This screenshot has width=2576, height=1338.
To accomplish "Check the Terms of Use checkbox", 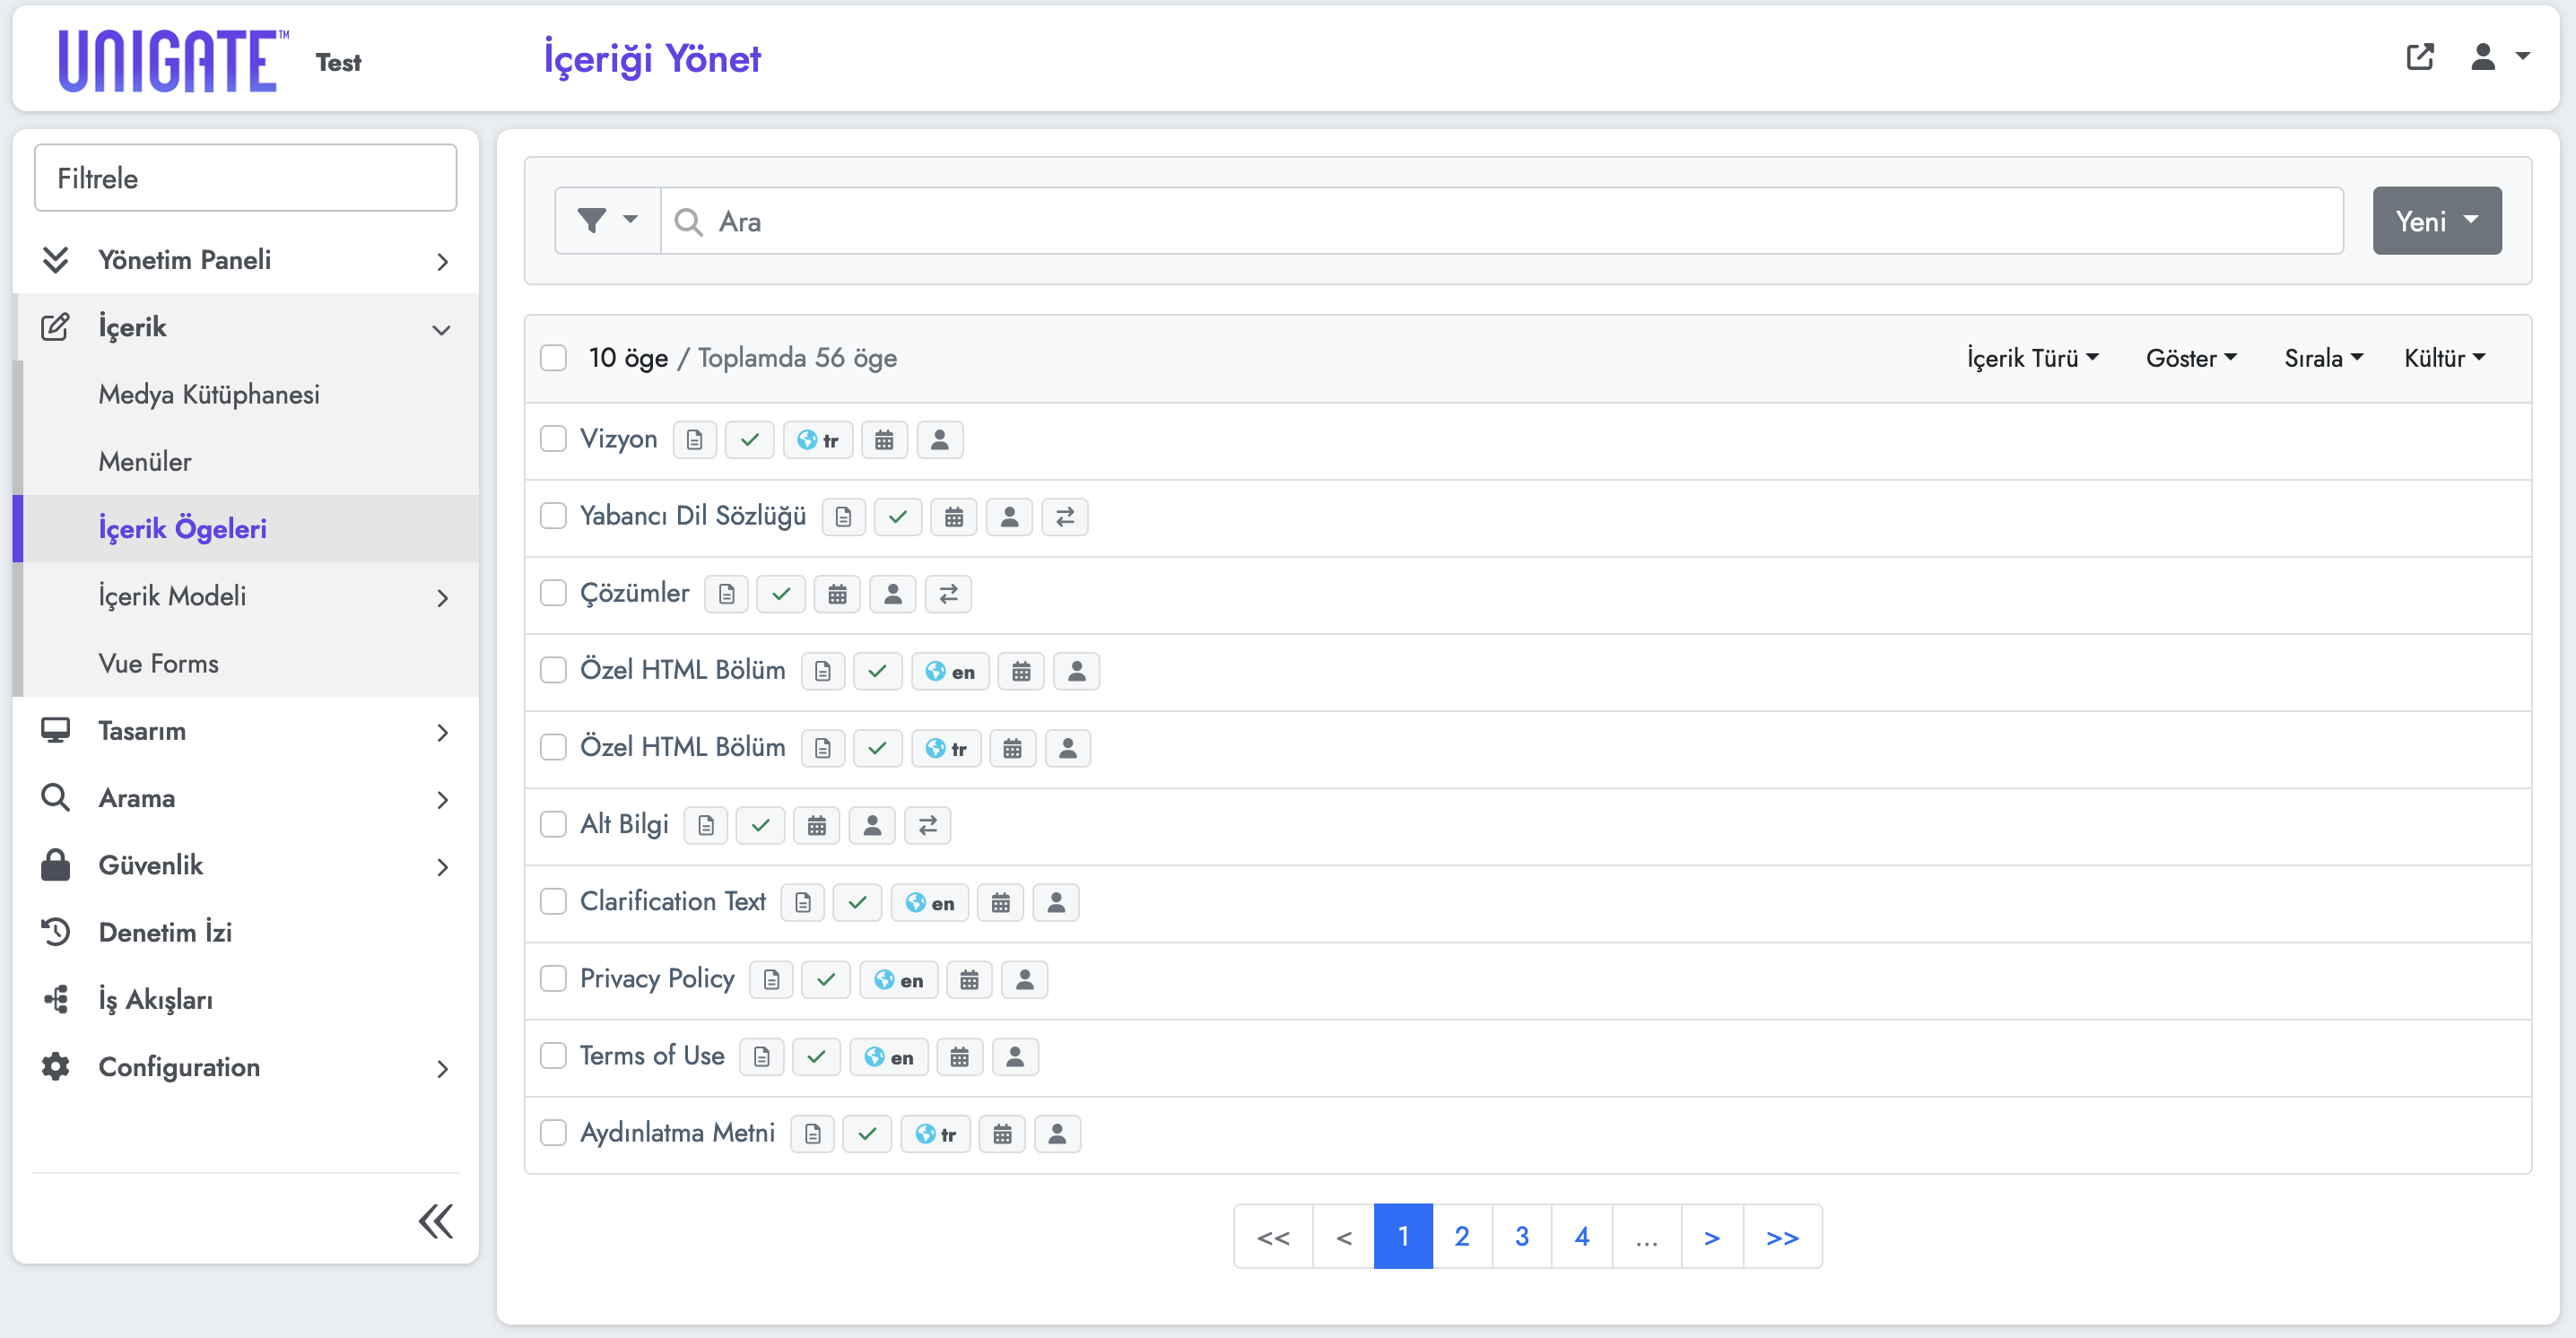I will pos(553,1055).
